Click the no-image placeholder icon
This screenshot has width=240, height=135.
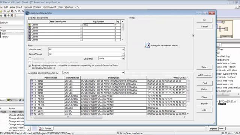[147, 45]
